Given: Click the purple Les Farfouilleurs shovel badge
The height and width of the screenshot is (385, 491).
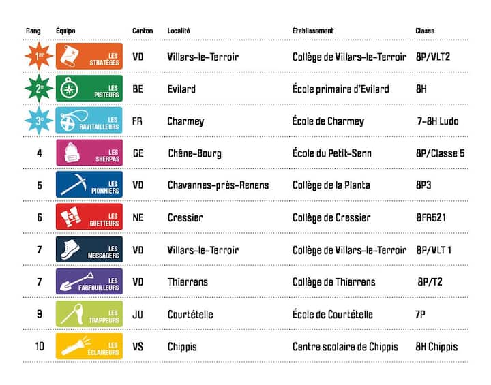Looking at the screenshot, I should coord(89,282).
